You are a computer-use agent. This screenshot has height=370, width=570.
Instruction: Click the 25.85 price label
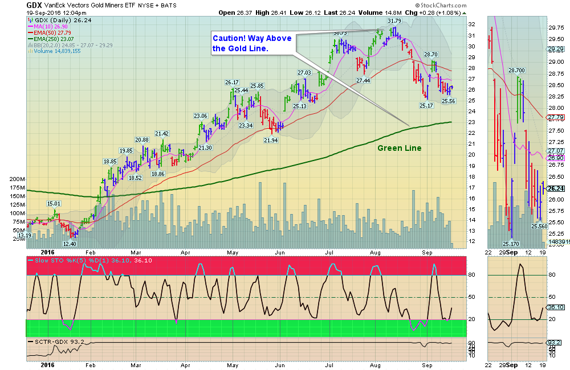coord(257,86)
